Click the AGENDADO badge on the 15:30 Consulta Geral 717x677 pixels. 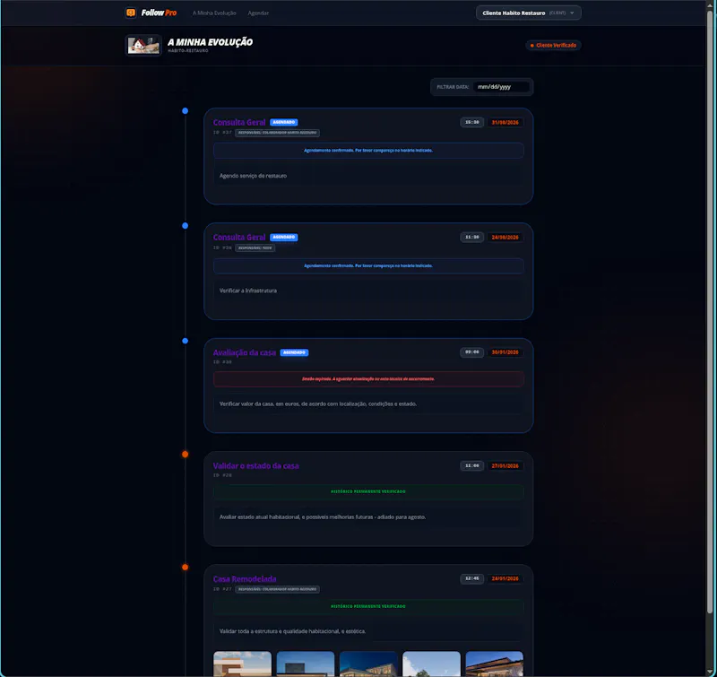point(283,122)
